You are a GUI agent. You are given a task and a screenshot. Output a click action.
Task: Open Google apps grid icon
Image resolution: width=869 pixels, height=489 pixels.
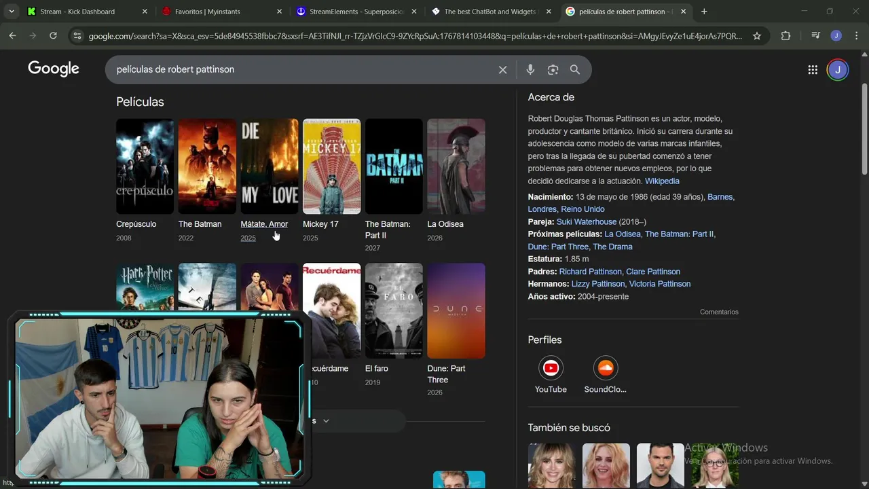pyautogui.click(x=813, y=69)
